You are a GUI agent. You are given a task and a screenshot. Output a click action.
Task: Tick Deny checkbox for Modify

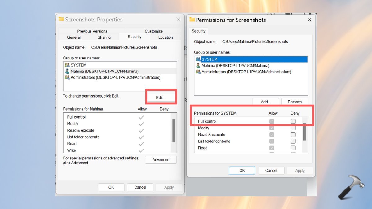pos(293,128)
